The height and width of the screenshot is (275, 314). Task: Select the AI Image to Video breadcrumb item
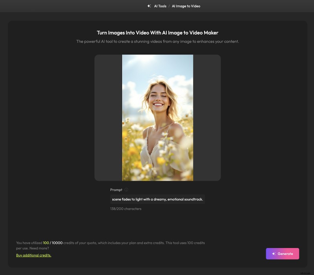[x=186, y=6]
